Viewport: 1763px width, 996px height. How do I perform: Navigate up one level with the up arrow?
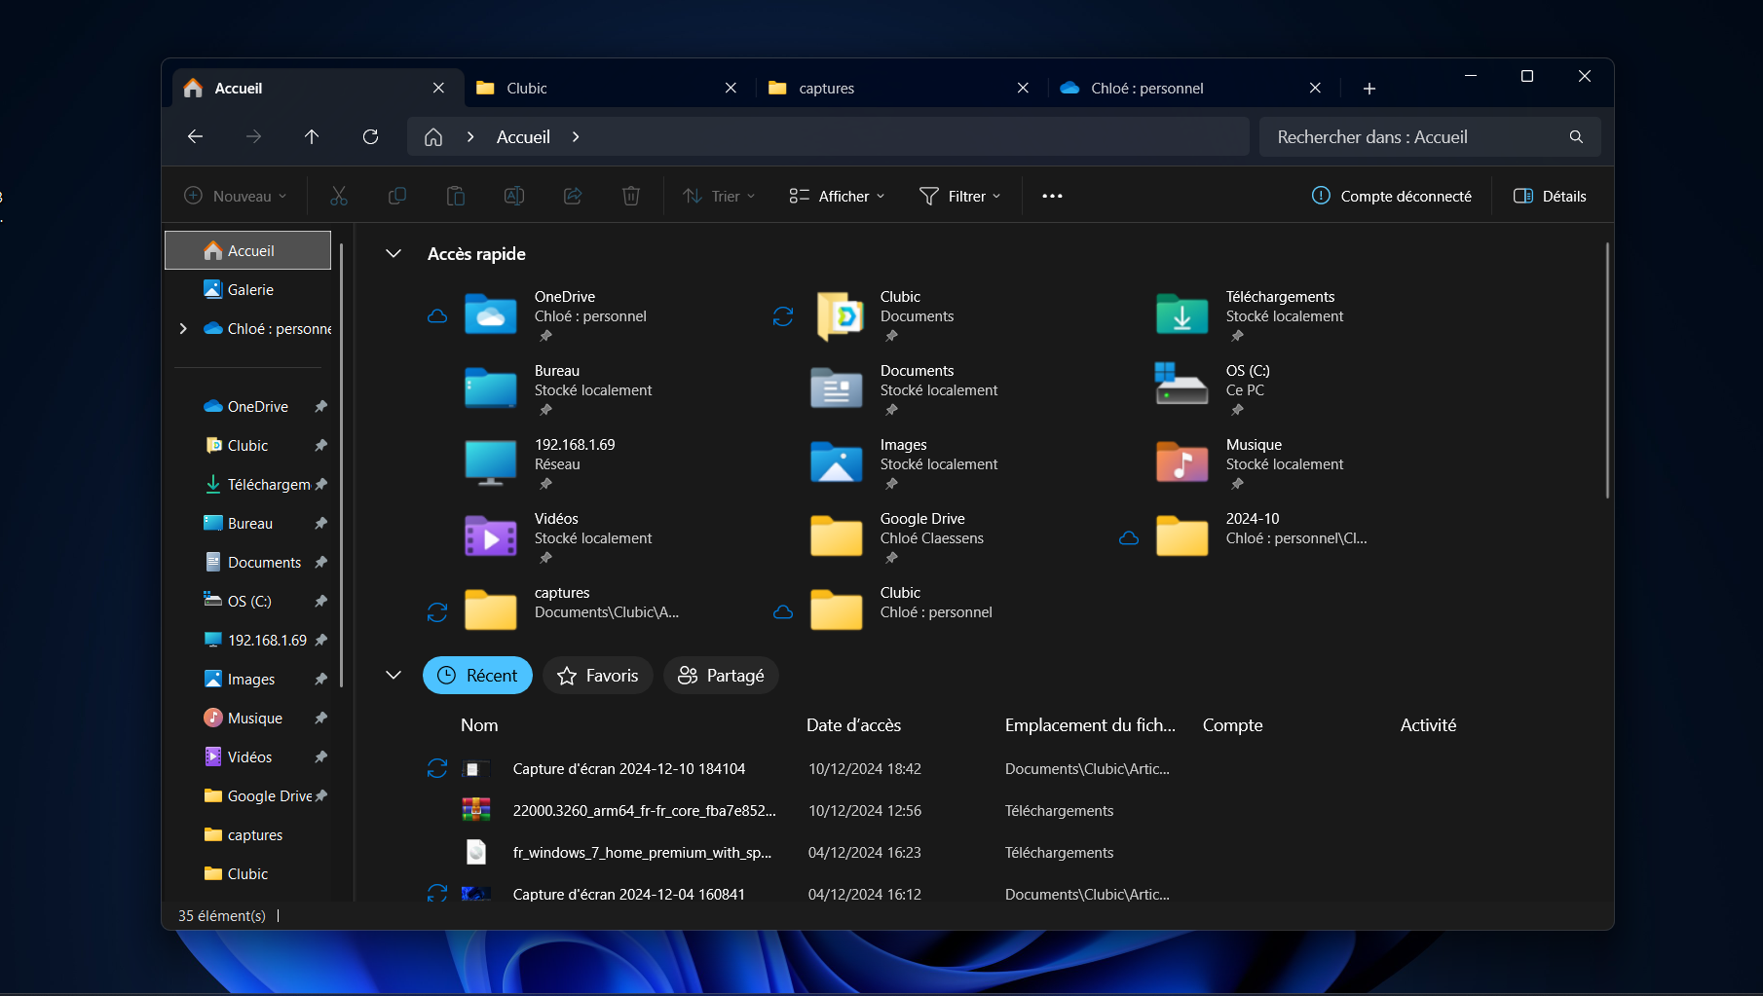(x=312, y=136)
